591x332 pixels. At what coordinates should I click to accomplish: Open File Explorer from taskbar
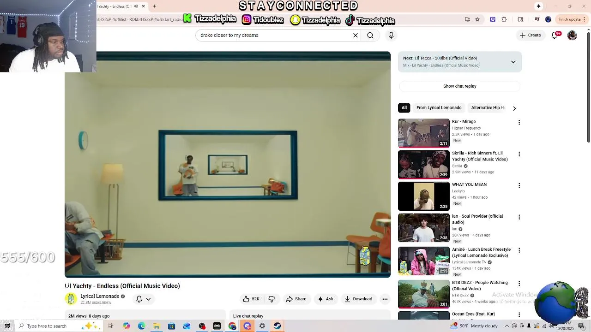pyautogui.click(x=157, y=326)
